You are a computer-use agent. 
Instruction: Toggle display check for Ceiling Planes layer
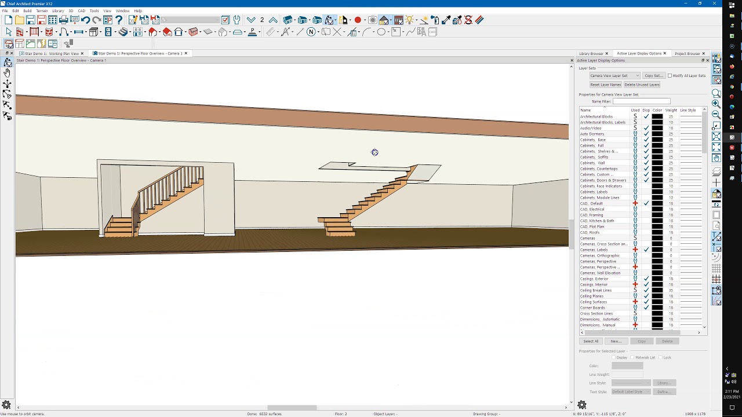coord(646,296)
